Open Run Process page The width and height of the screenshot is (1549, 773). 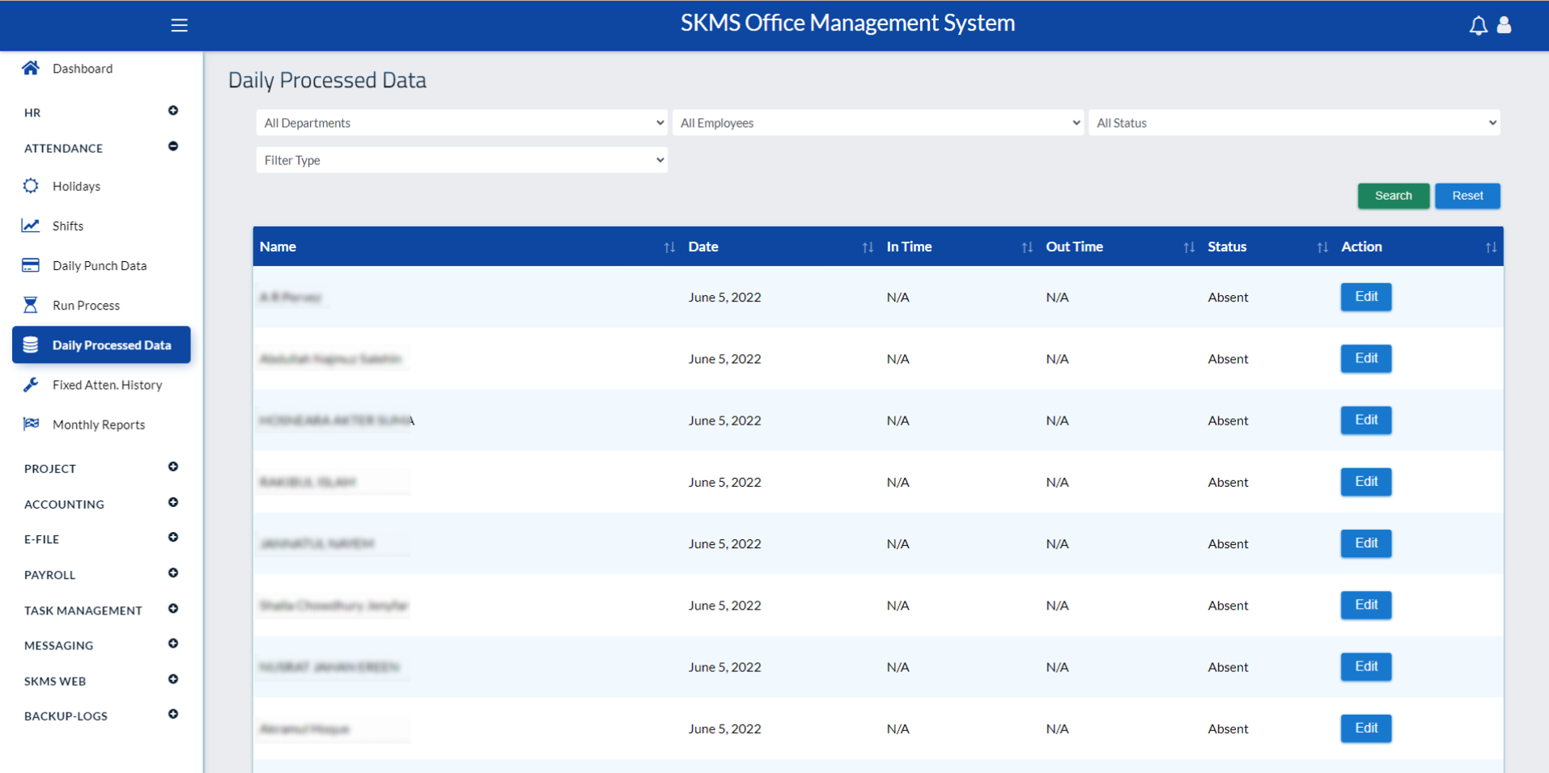point(86,305)
